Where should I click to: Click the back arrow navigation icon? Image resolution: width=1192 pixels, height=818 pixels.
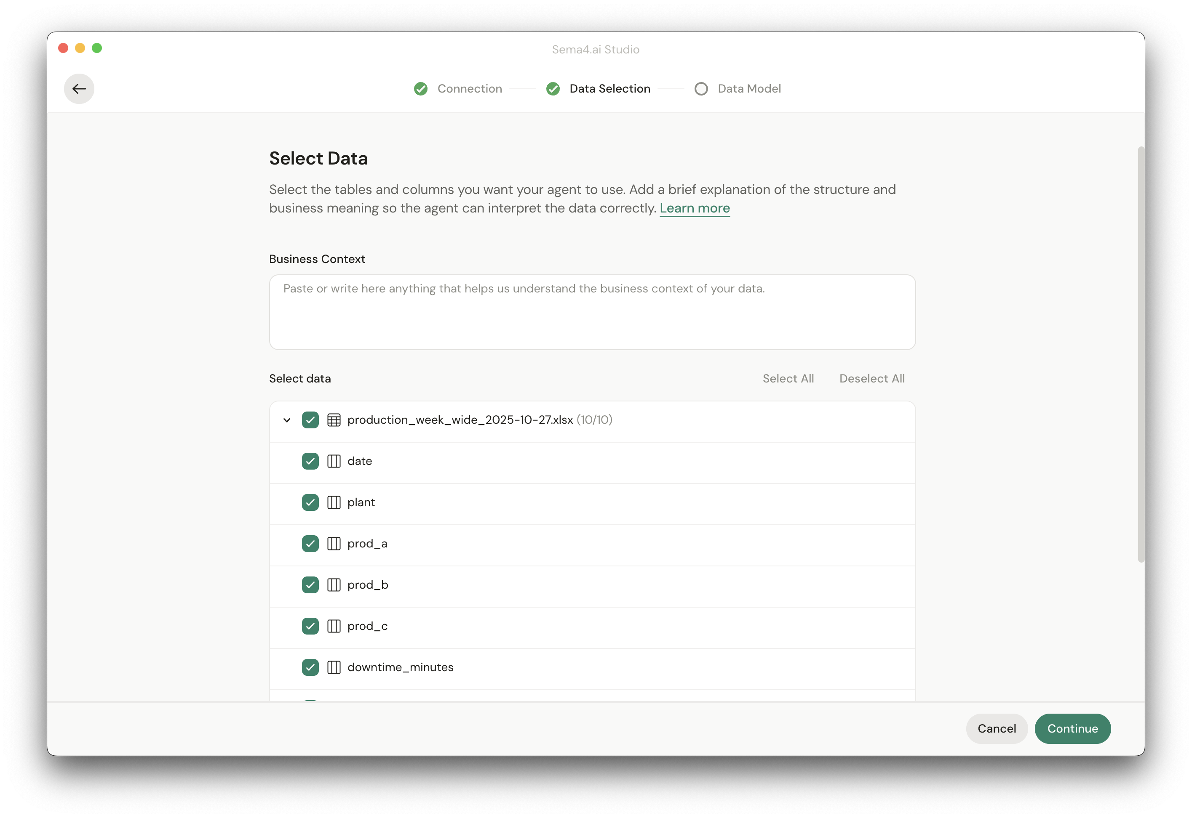79,88
